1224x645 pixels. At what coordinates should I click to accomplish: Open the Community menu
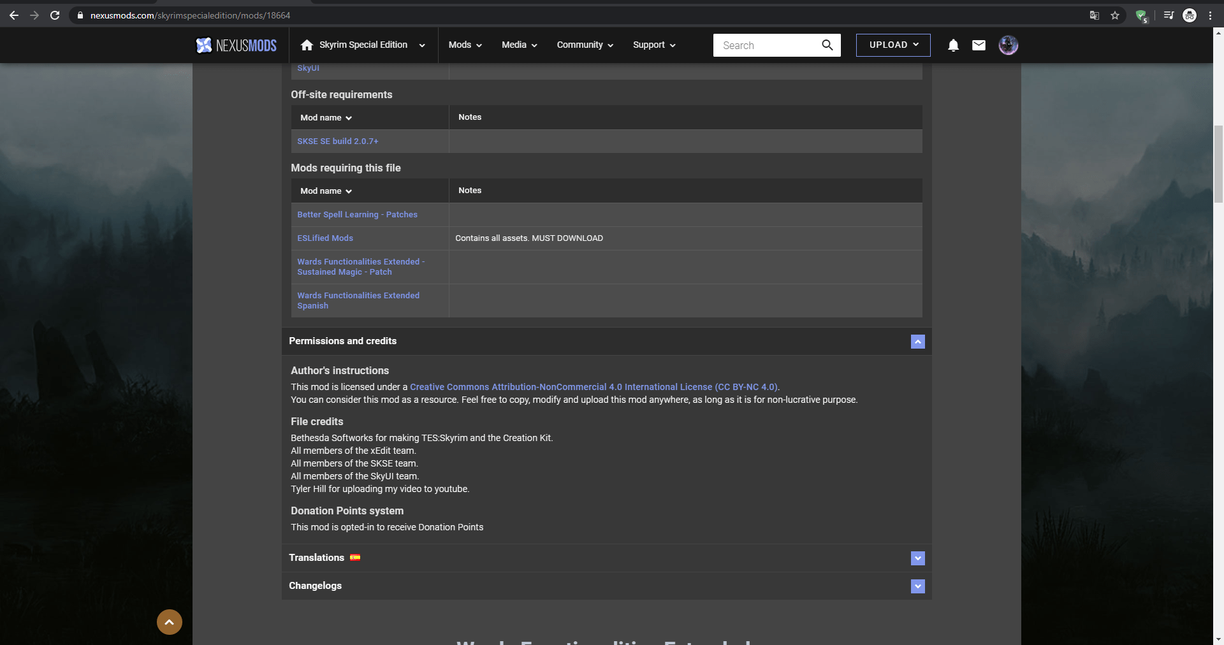tap(585, 45)
